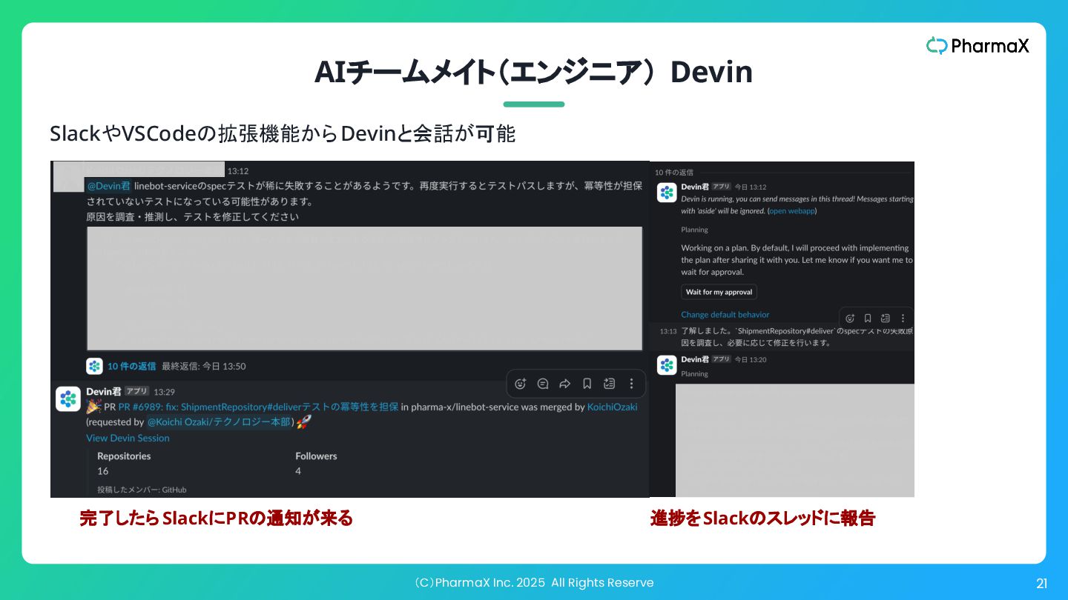Click the 13:29 timestamp of the Devin message

164,391
